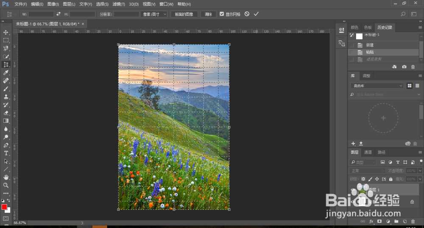Select the Rectangular Marquee tool
Screen dimensions: 424x228
(6, 41)
